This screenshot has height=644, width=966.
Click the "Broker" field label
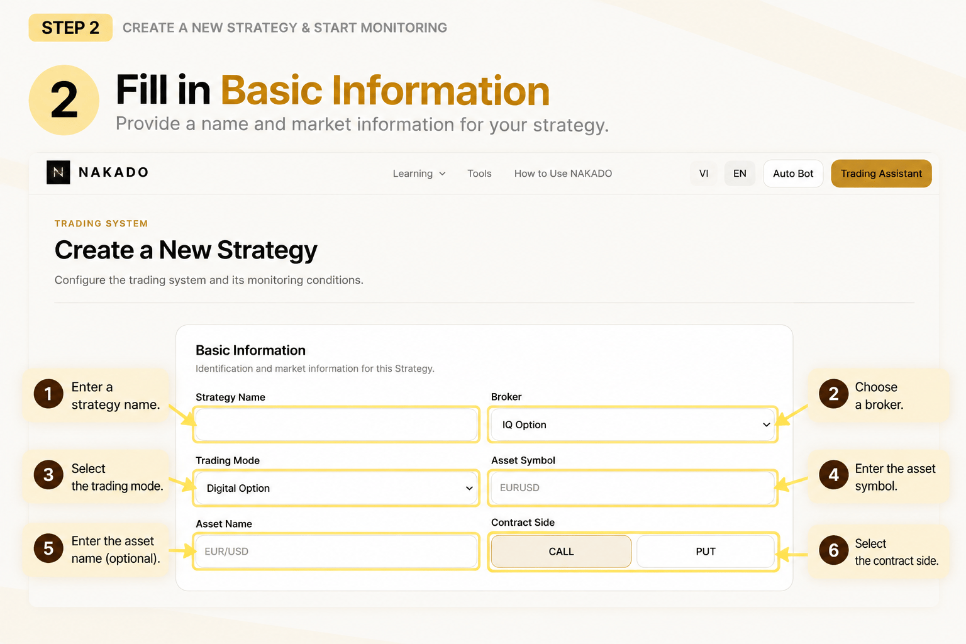click(506, 397)
